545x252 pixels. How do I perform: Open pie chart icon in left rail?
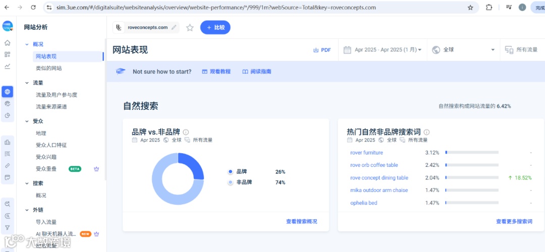coord(7,115)
